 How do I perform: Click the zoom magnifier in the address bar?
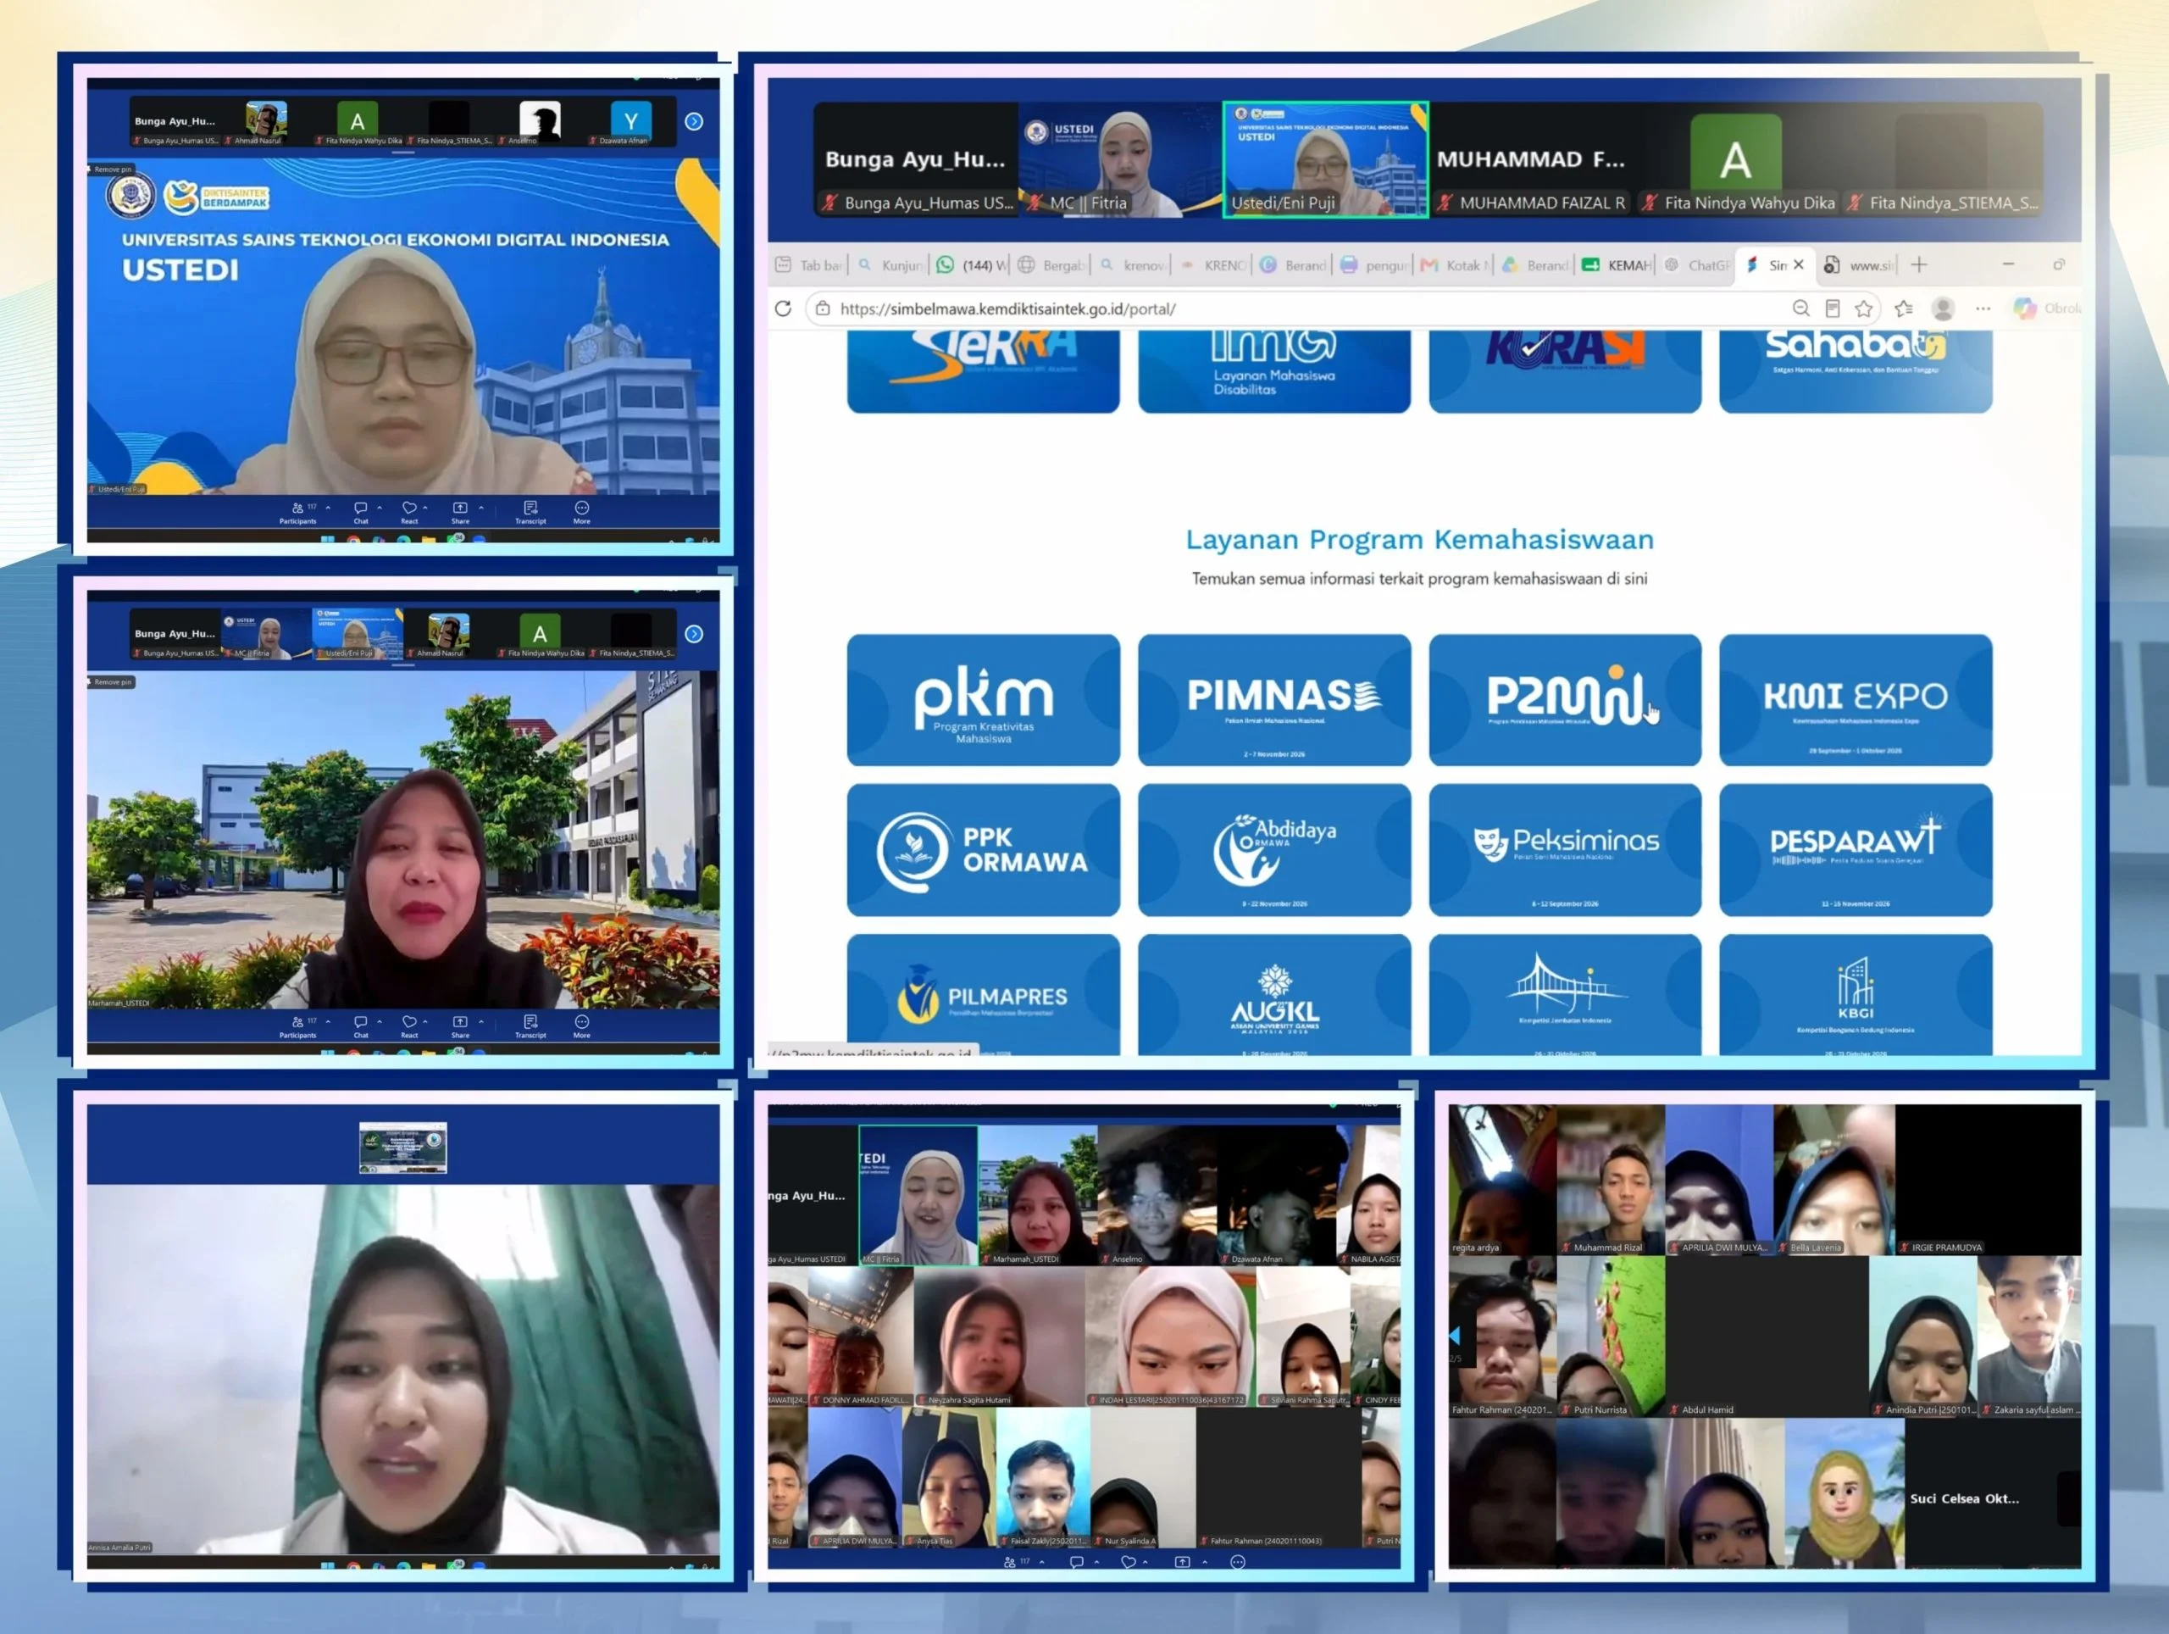click(x=1800, y=309)
